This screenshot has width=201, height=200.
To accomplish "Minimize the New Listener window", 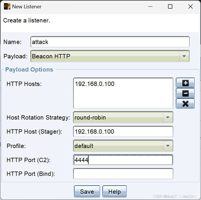I will 150,6.
